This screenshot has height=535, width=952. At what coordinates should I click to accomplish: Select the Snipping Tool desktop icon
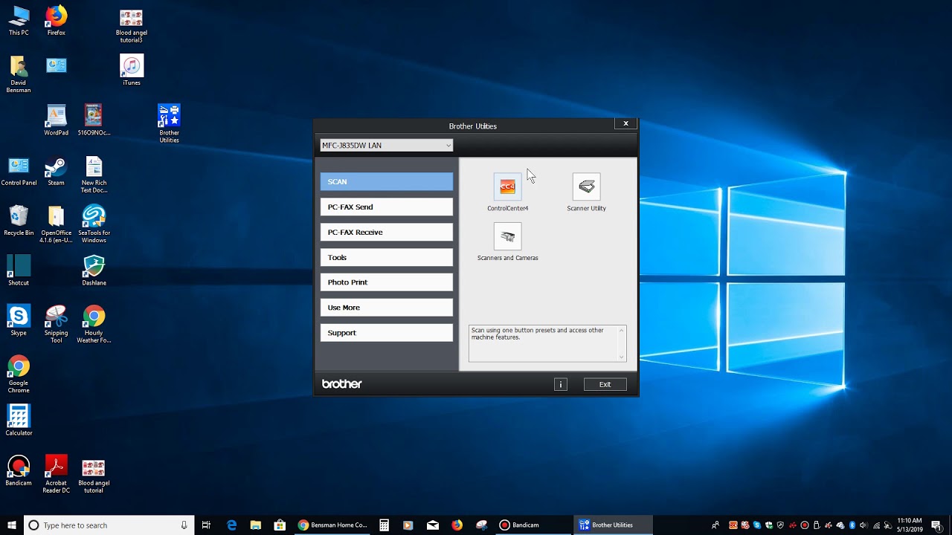(x=56, y=324)
